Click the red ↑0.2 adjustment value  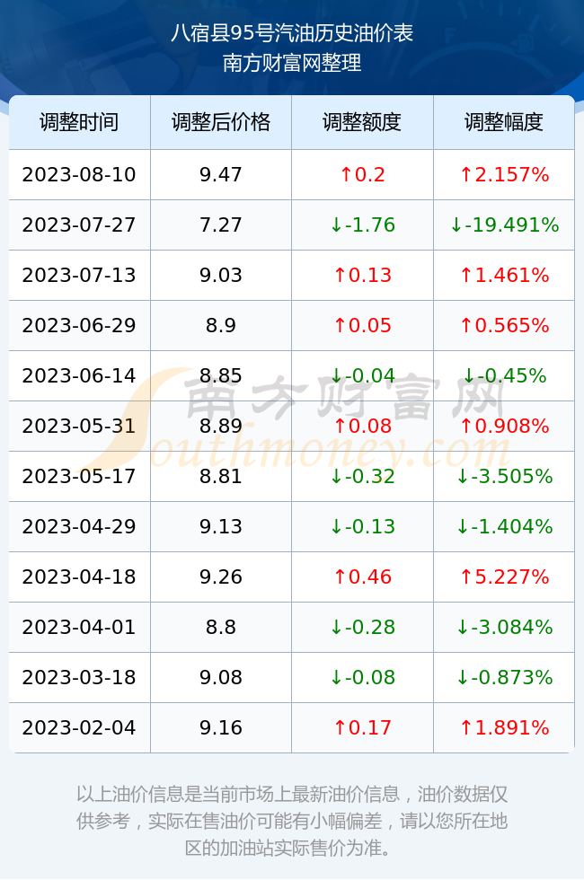(362, 174)
